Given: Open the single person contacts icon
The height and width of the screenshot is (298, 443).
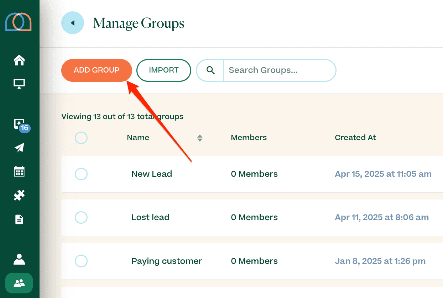Looking at the screenshot, I should 19,259.
